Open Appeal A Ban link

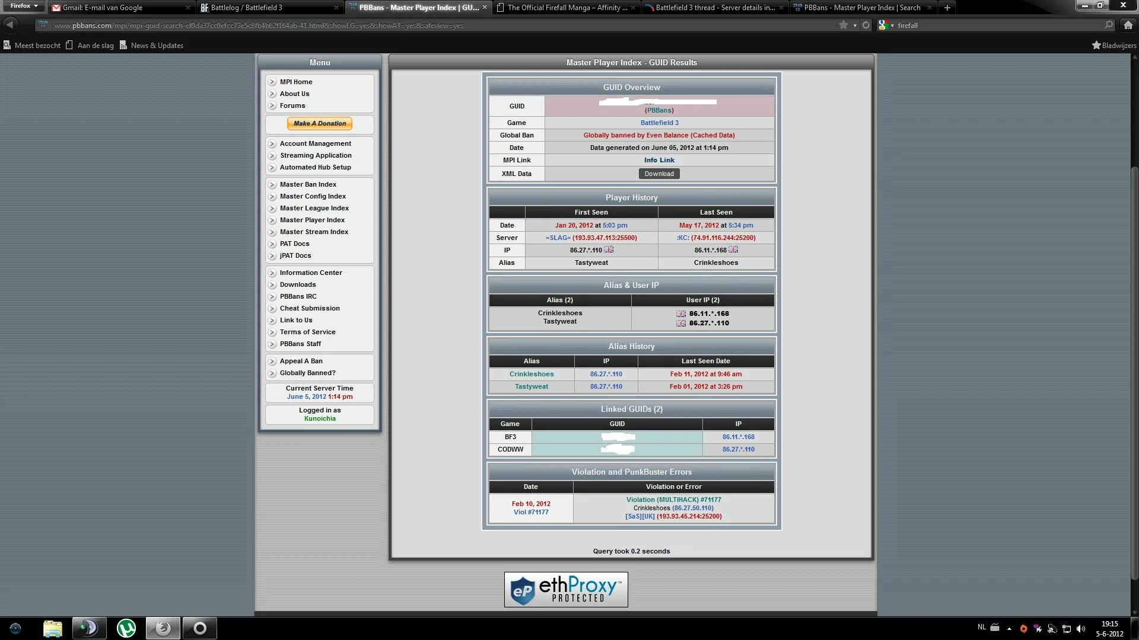tap(301, 361)
